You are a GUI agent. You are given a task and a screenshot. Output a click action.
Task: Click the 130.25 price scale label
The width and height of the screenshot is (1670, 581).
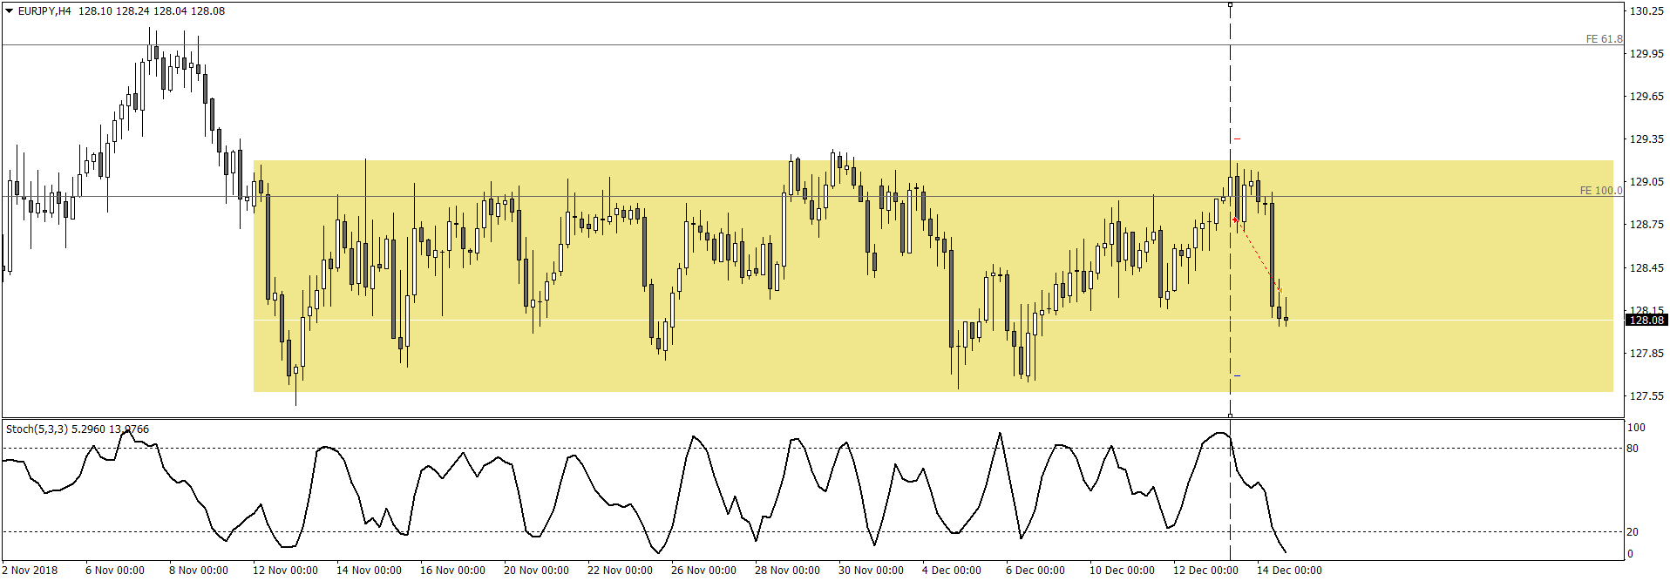click(1646, 10)
